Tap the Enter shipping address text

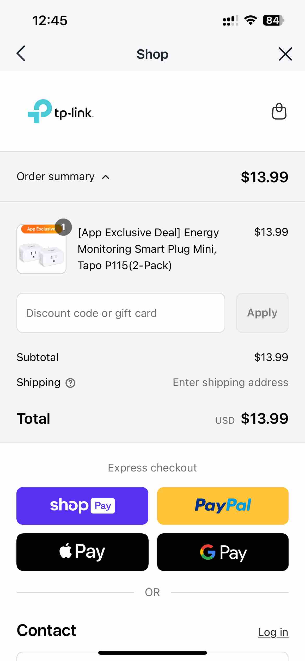click(230, 382)
